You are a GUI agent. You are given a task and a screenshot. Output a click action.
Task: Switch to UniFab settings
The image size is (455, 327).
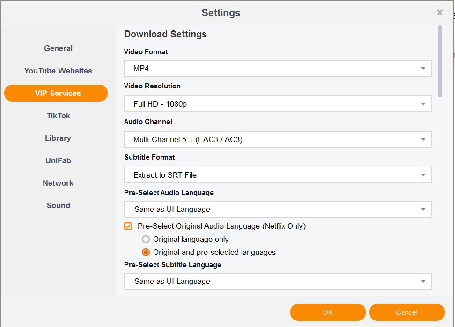[x=58, y=160]
